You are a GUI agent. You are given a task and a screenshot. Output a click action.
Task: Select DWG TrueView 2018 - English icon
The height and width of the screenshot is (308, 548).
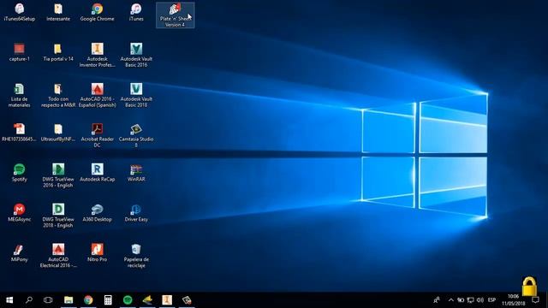58,216
